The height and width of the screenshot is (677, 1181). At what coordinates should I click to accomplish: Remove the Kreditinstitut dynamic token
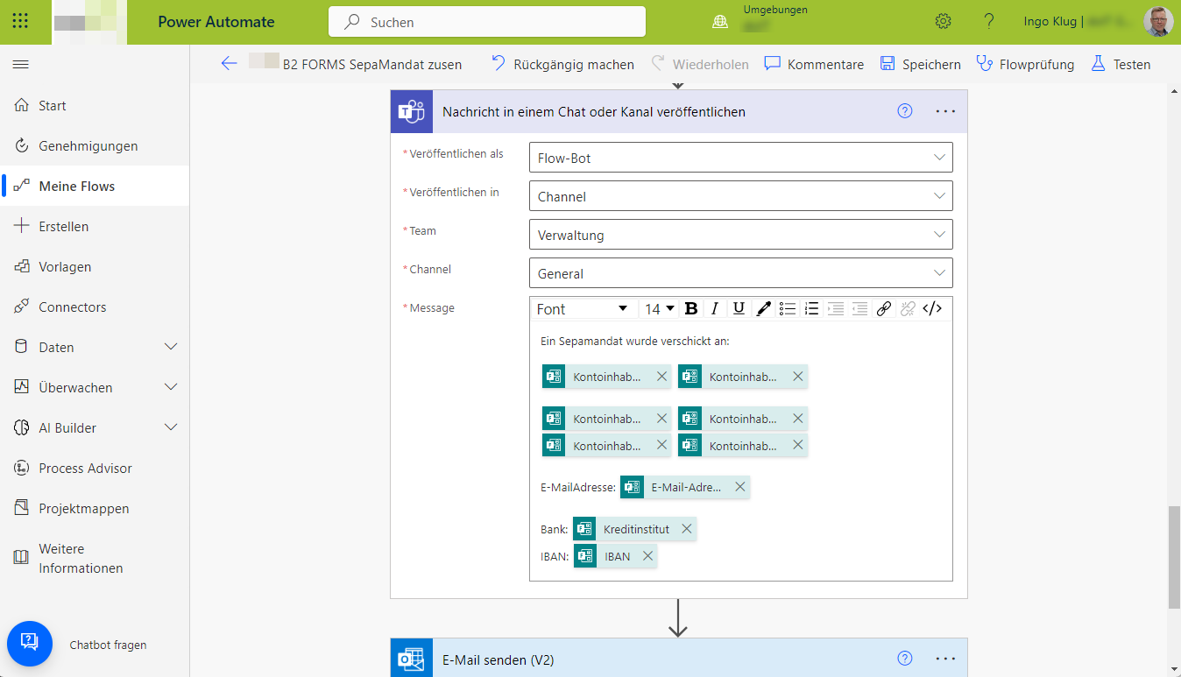(x=687, y=529)
